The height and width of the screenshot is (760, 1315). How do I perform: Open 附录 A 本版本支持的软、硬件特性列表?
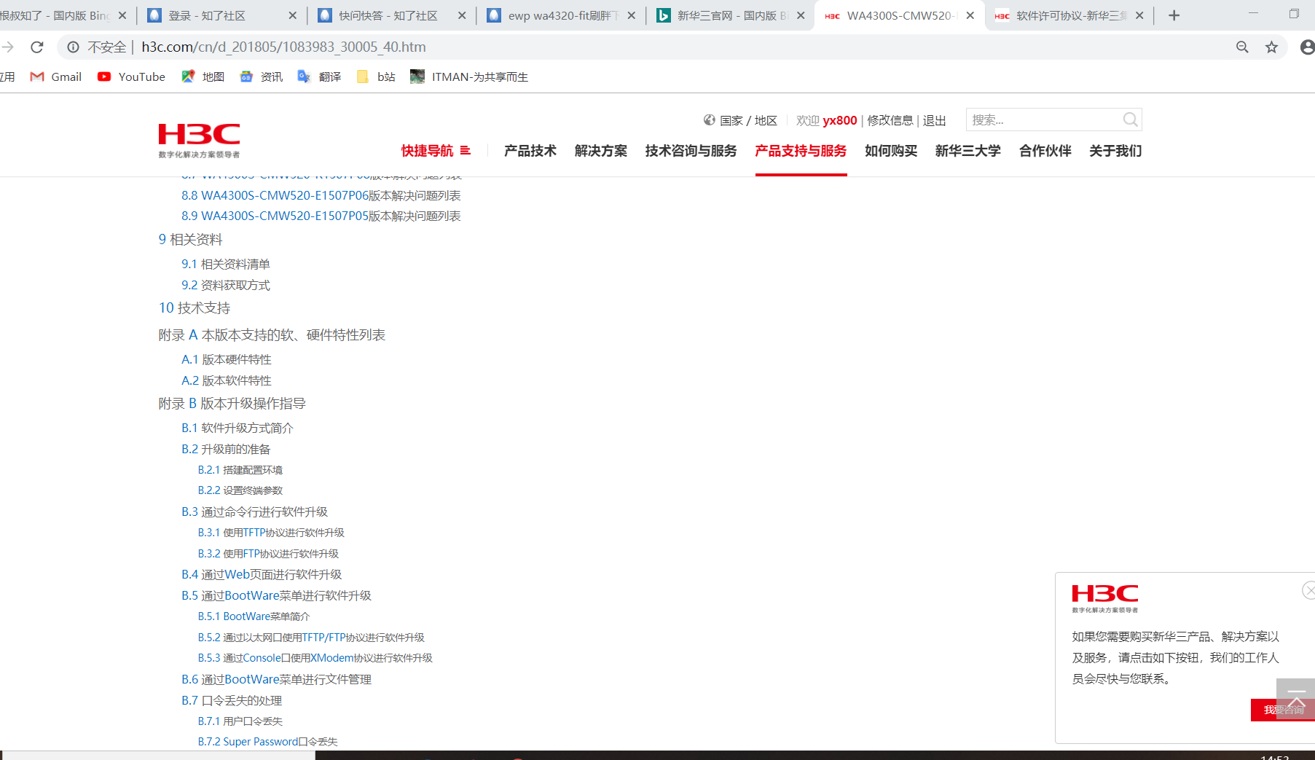tap(272, 335)
